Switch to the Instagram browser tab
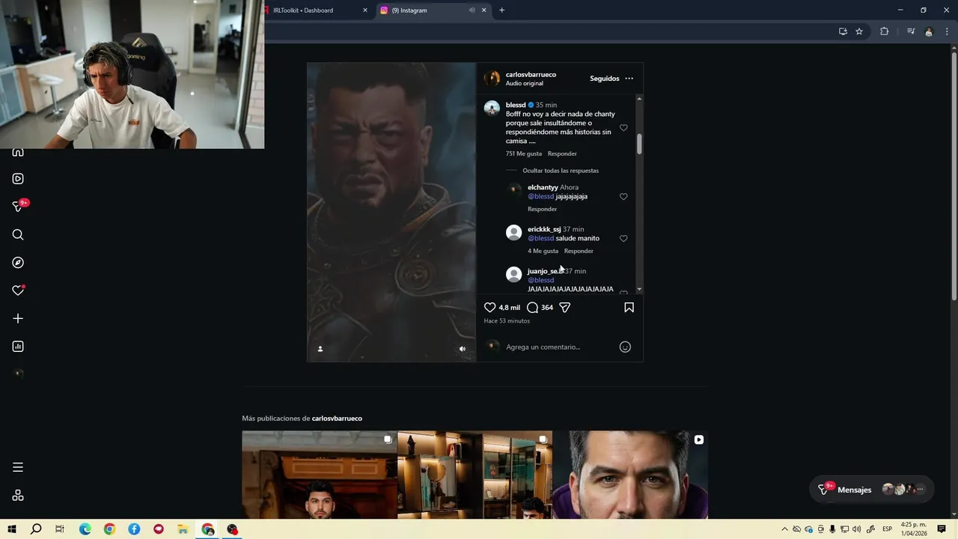 tap(423, 10)
